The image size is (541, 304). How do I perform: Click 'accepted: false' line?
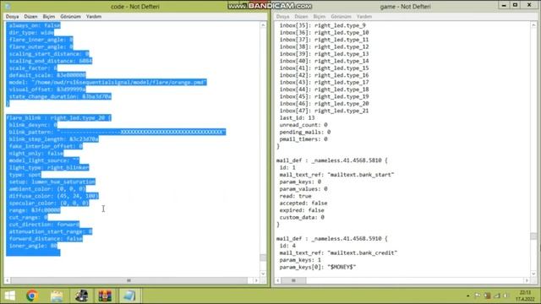pyautogui.click(x=303, y=204)
